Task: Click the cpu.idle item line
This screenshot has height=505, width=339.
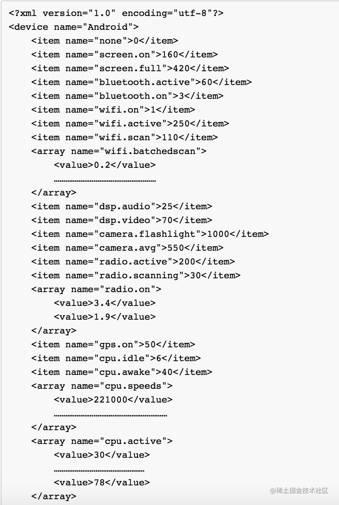Action: tap(116, 358)
